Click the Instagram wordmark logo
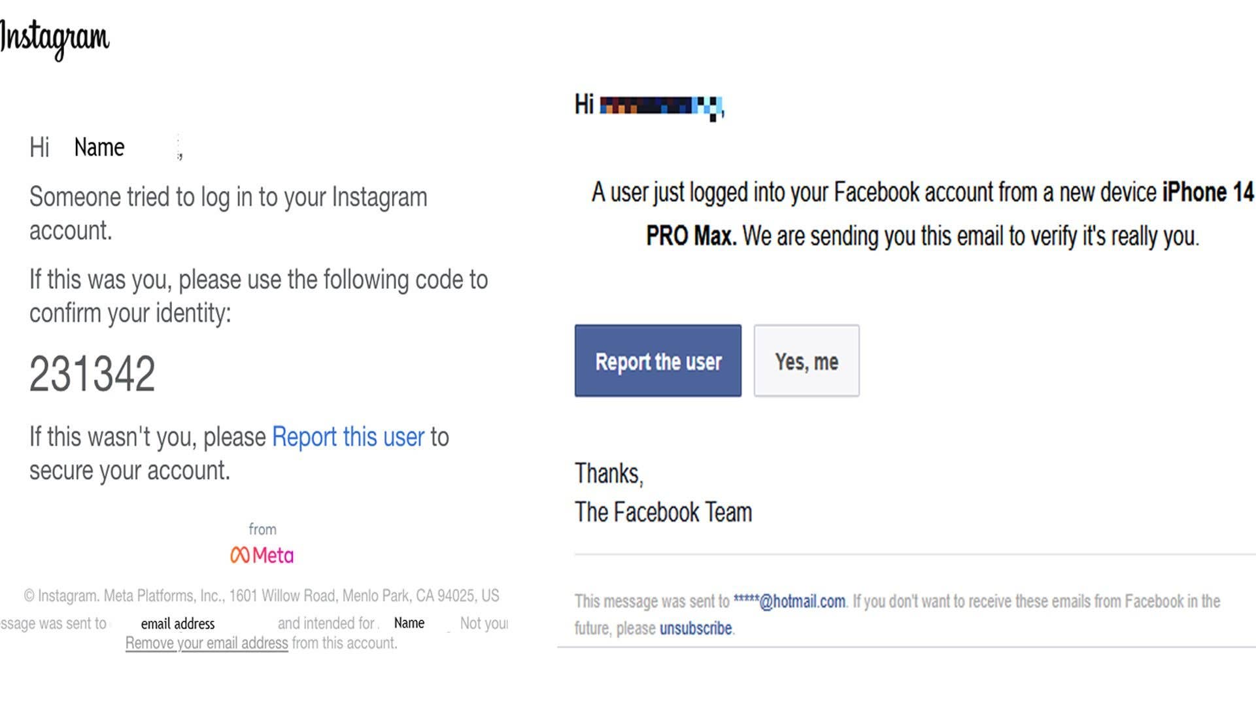 click(56, 39)
